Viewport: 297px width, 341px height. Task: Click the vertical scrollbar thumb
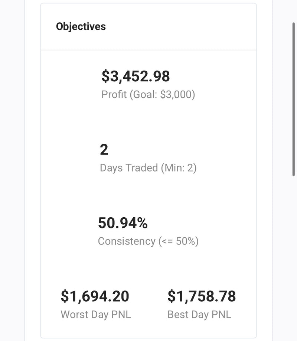point(293,99)
